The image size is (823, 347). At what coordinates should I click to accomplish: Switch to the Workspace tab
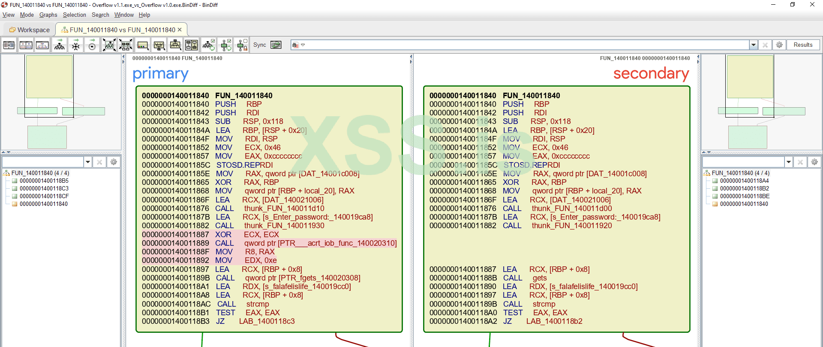coord(30,30)
